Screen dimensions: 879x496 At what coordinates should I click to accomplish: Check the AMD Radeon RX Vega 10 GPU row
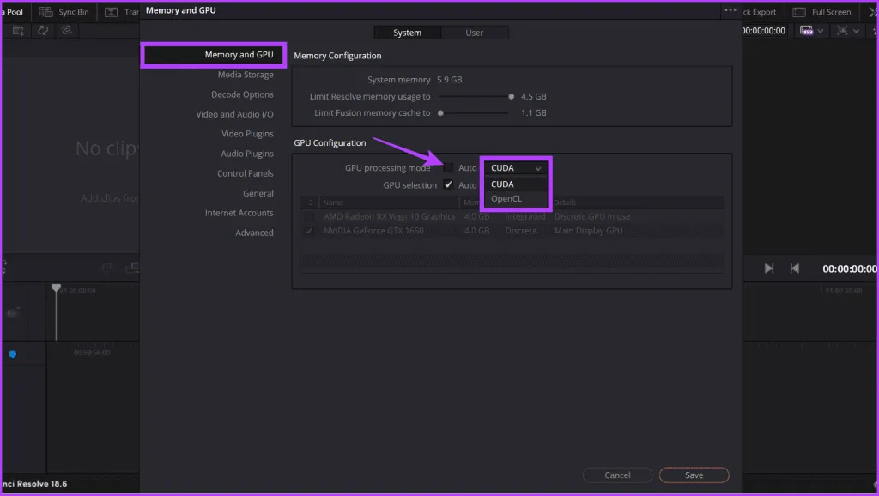(x=309, y=216)
